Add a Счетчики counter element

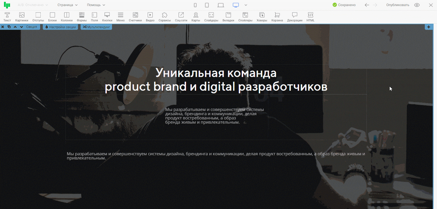pos(135,17)
